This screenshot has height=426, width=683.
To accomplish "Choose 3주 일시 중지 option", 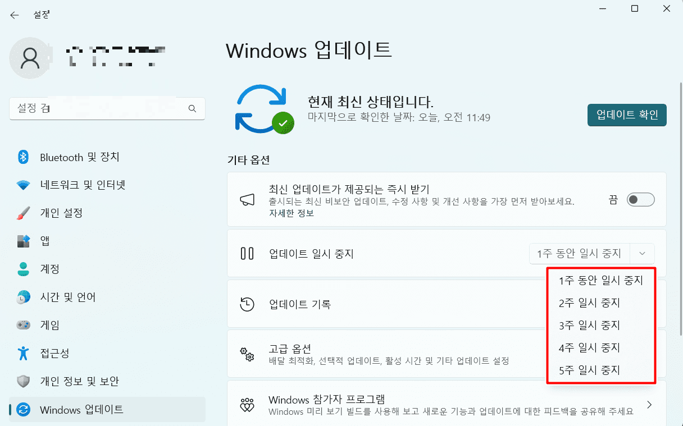I will pos(601,325).
